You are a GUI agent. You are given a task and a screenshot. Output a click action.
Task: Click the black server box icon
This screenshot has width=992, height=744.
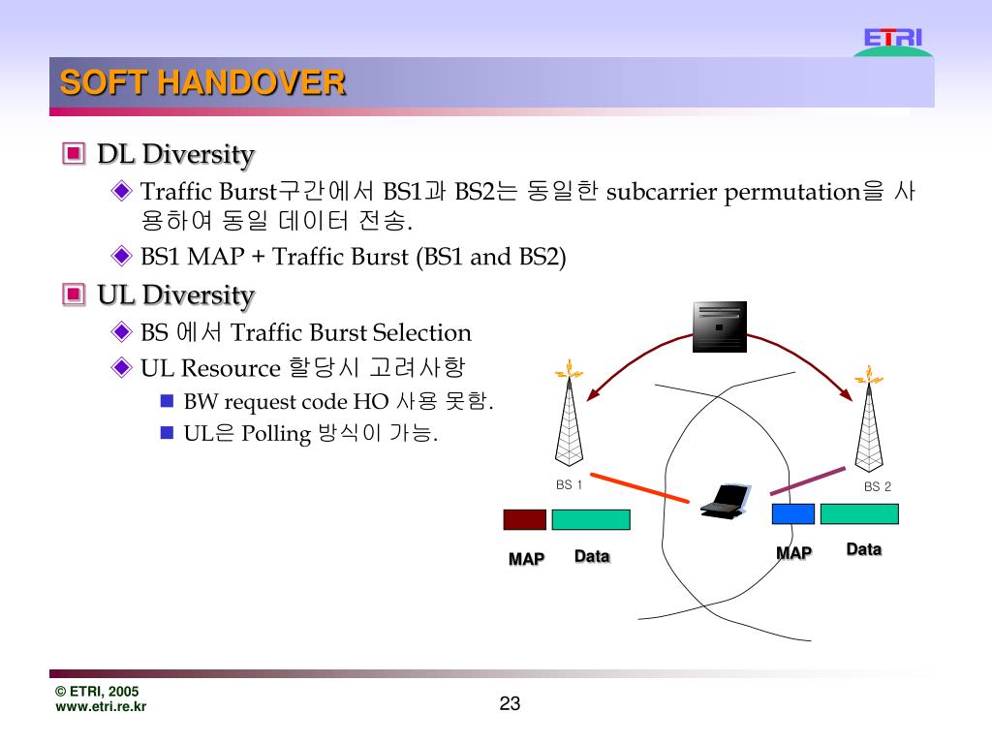720,327
